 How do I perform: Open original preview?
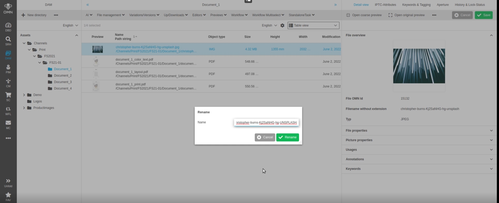pyautogui.click(x=406, y=15)
